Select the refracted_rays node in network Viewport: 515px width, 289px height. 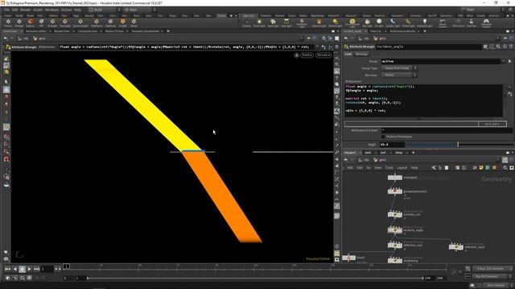tap(456, 246)
